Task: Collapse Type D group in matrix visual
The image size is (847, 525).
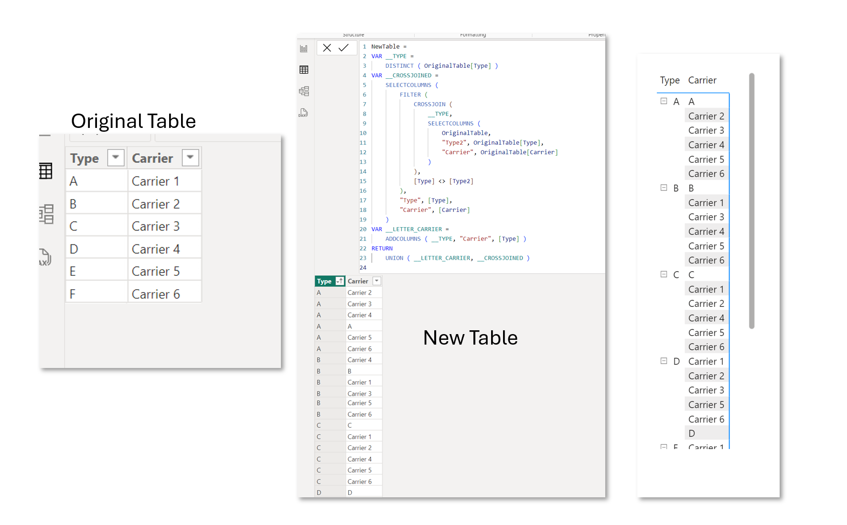Action: [664, 361]
